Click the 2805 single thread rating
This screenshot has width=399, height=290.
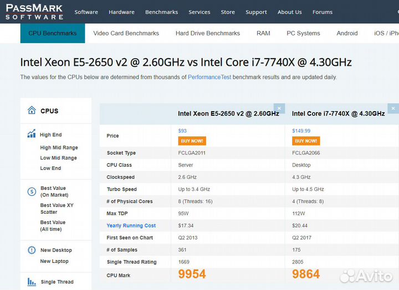tap(298, 262)
